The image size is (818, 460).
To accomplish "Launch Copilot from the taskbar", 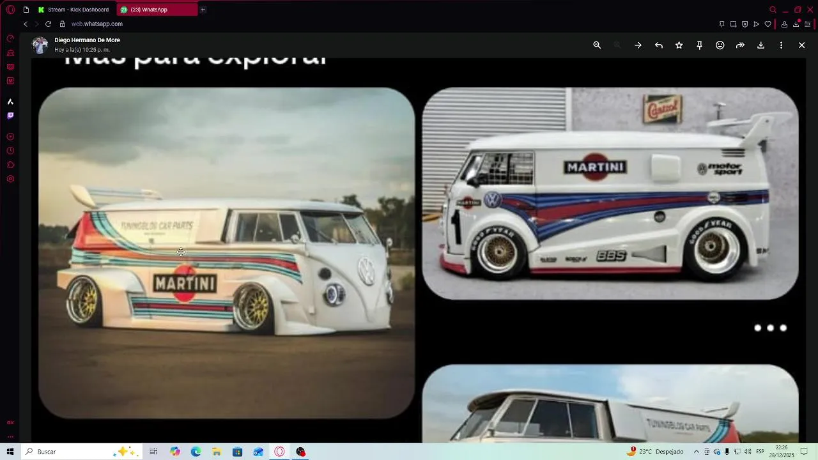I will pos(175,452).
